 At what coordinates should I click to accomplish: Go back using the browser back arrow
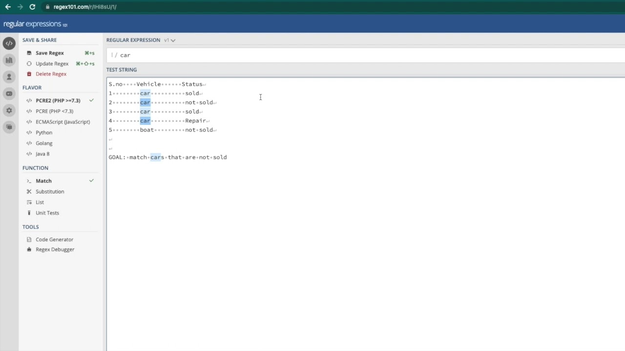pyautogui.click(x=8, y=7)
